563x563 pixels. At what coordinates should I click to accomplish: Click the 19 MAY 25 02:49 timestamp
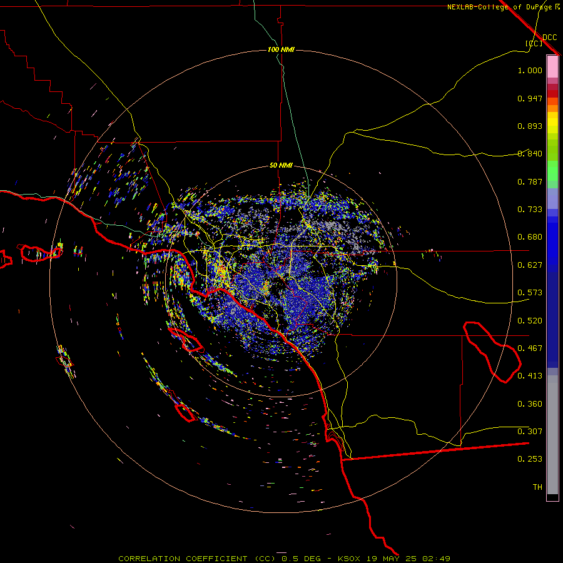click(408, 559)
